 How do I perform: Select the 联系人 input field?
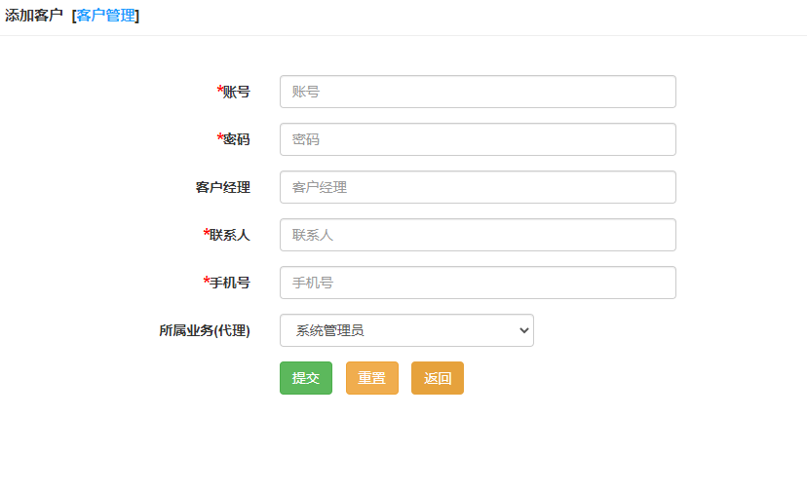pos(478,235)
